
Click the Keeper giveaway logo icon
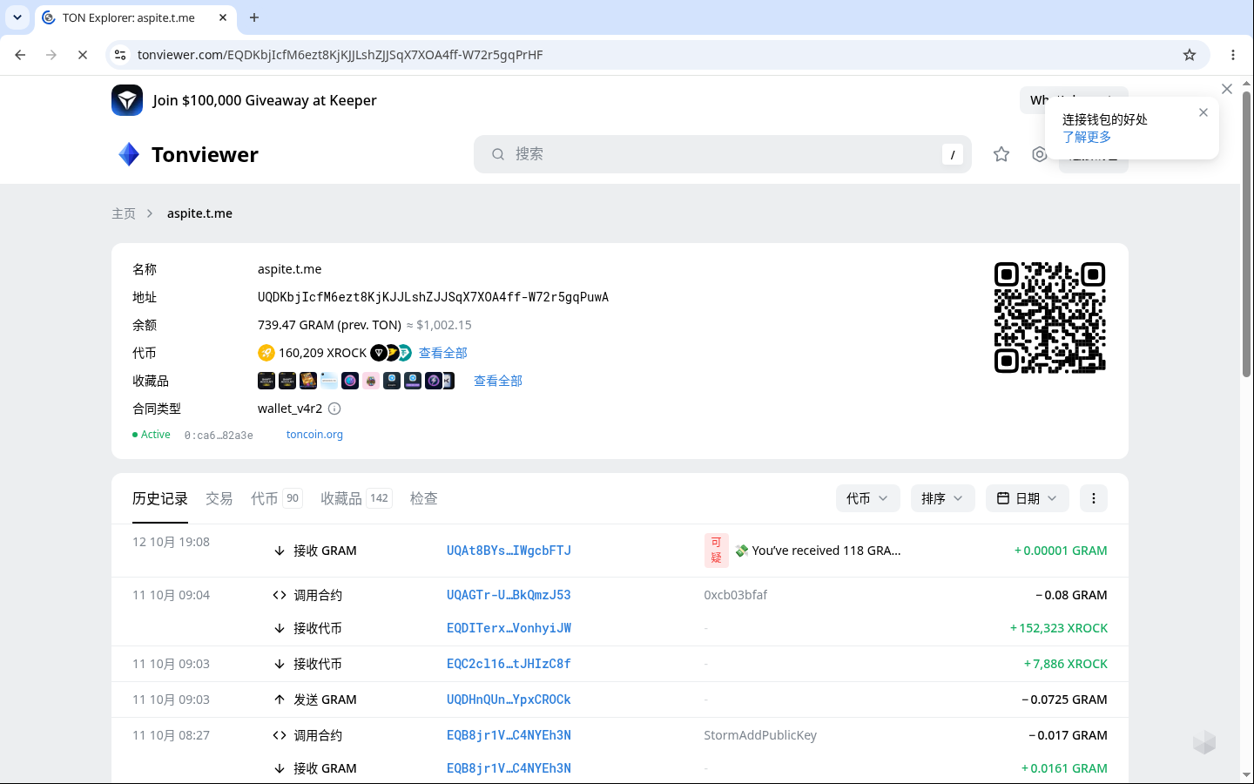click(x=127, y=100)
